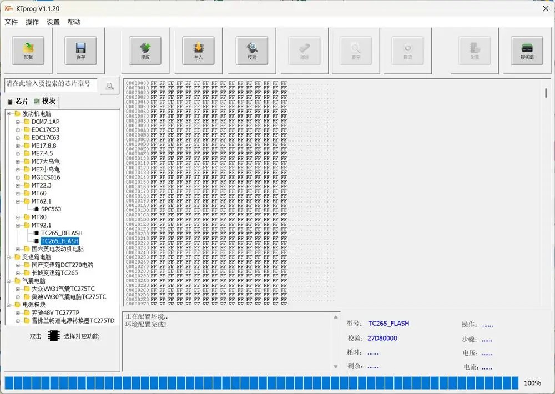This screenshot has width=555, height=394.
Task: Click the chip icon next to TC265_FLASH
Action: [x=36, y=241]
